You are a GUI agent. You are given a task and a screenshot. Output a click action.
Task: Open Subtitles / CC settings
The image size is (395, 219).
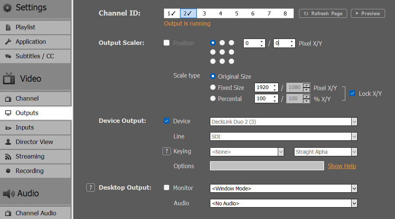point(35,56)
